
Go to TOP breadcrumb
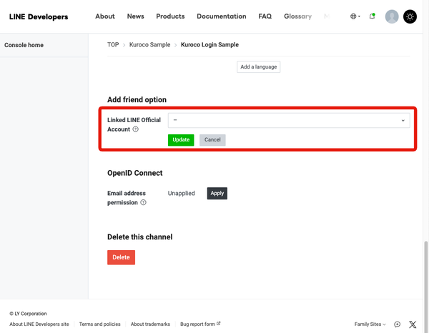pos(113,44)
